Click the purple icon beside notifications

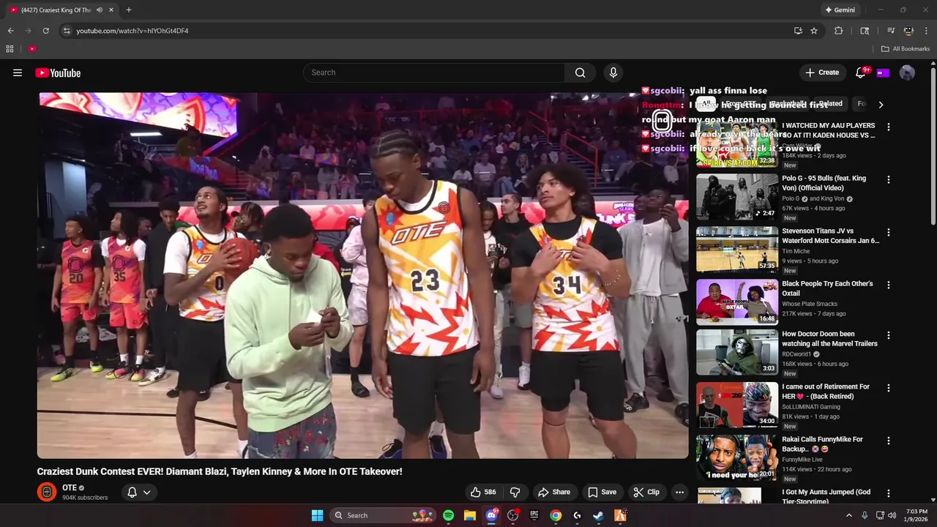883,72
